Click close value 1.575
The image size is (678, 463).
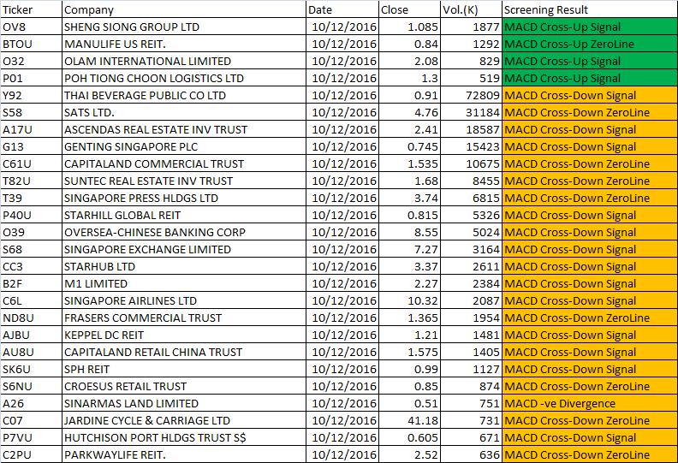tap(409, 352)
